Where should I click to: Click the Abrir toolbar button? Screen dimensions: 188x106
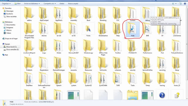tap(18, 4)
